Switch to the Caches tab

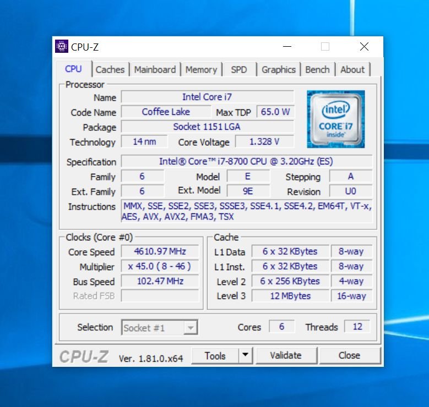pyautogui.click(x=110, y=70)
